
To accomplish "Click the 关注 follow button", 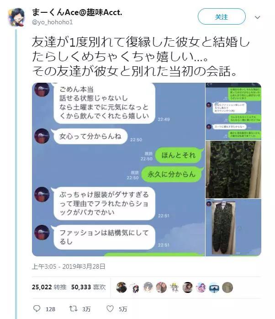I will tap(222, 17).
